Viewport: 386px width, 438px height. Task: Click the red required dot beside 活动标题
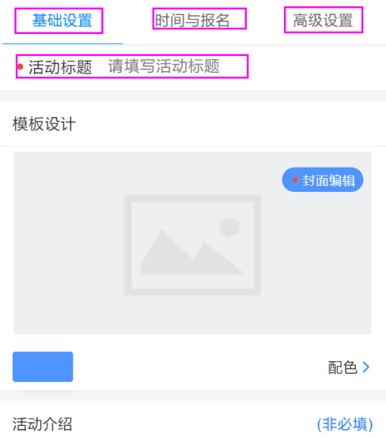pos(20,66)
